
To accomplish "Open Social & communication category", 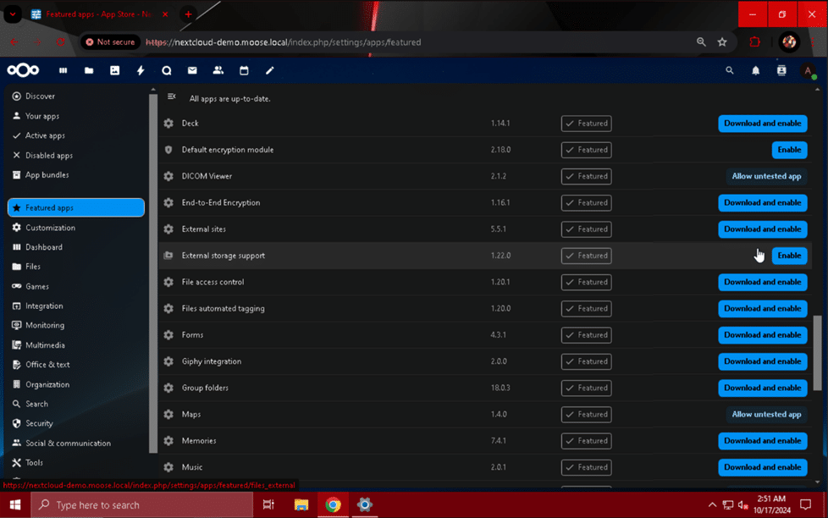I will tap(76, 443).
